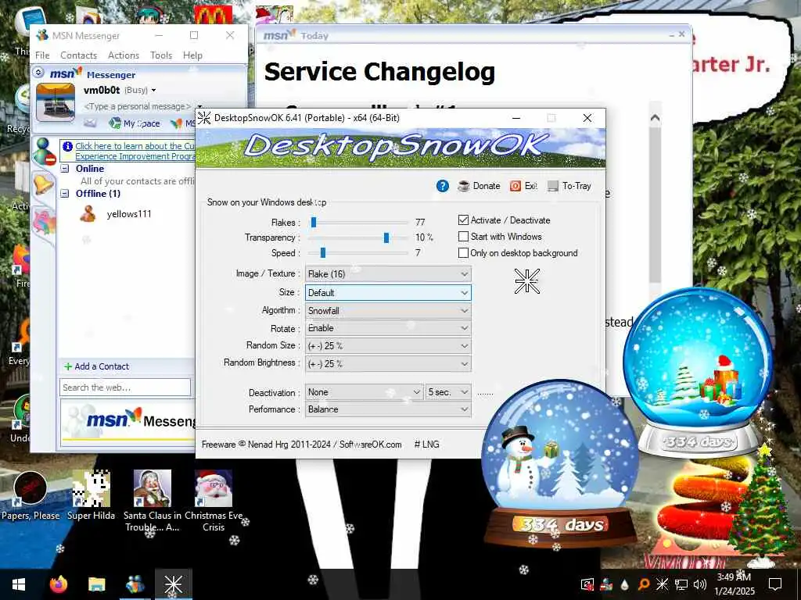This screenshot has height=600, width=801.
Task: Click Christmas tree snow globe widget
Action: (698, 373)
